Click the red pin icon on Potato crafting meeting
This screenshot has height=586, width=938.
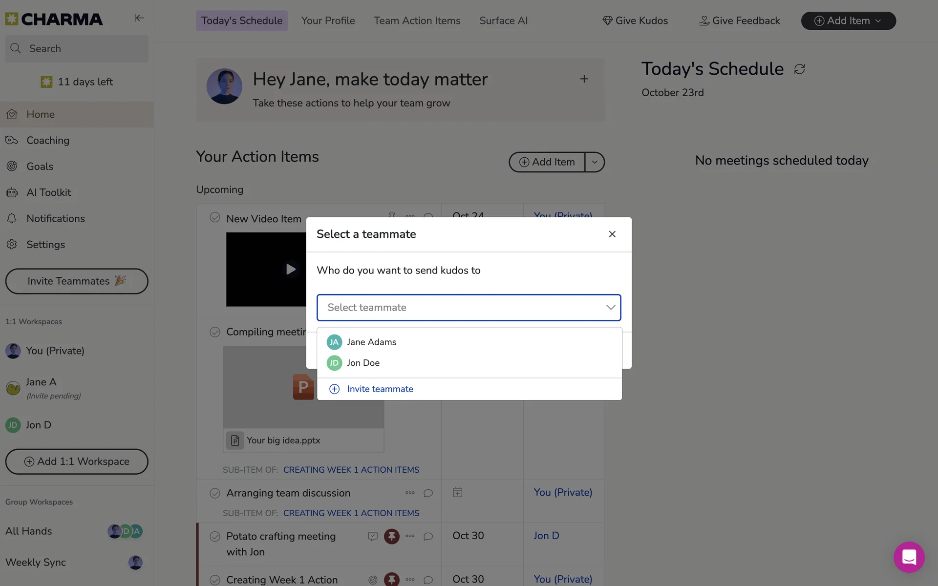pos(391,536)
